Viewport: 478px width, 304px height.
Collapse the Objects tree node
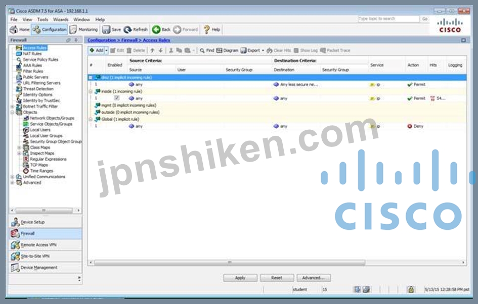(13, 112)
